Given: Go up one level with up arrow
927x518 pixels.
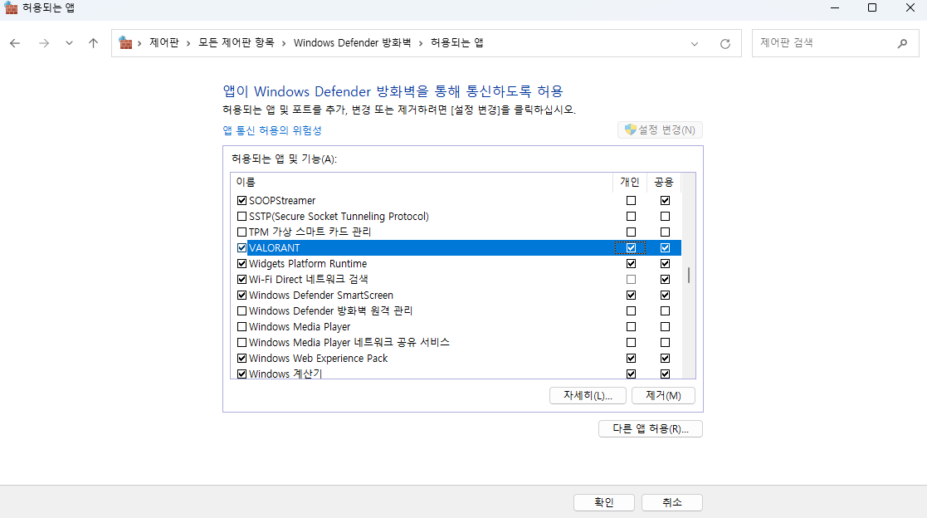Looking at the screenshot, I should (x=94, y=43).
